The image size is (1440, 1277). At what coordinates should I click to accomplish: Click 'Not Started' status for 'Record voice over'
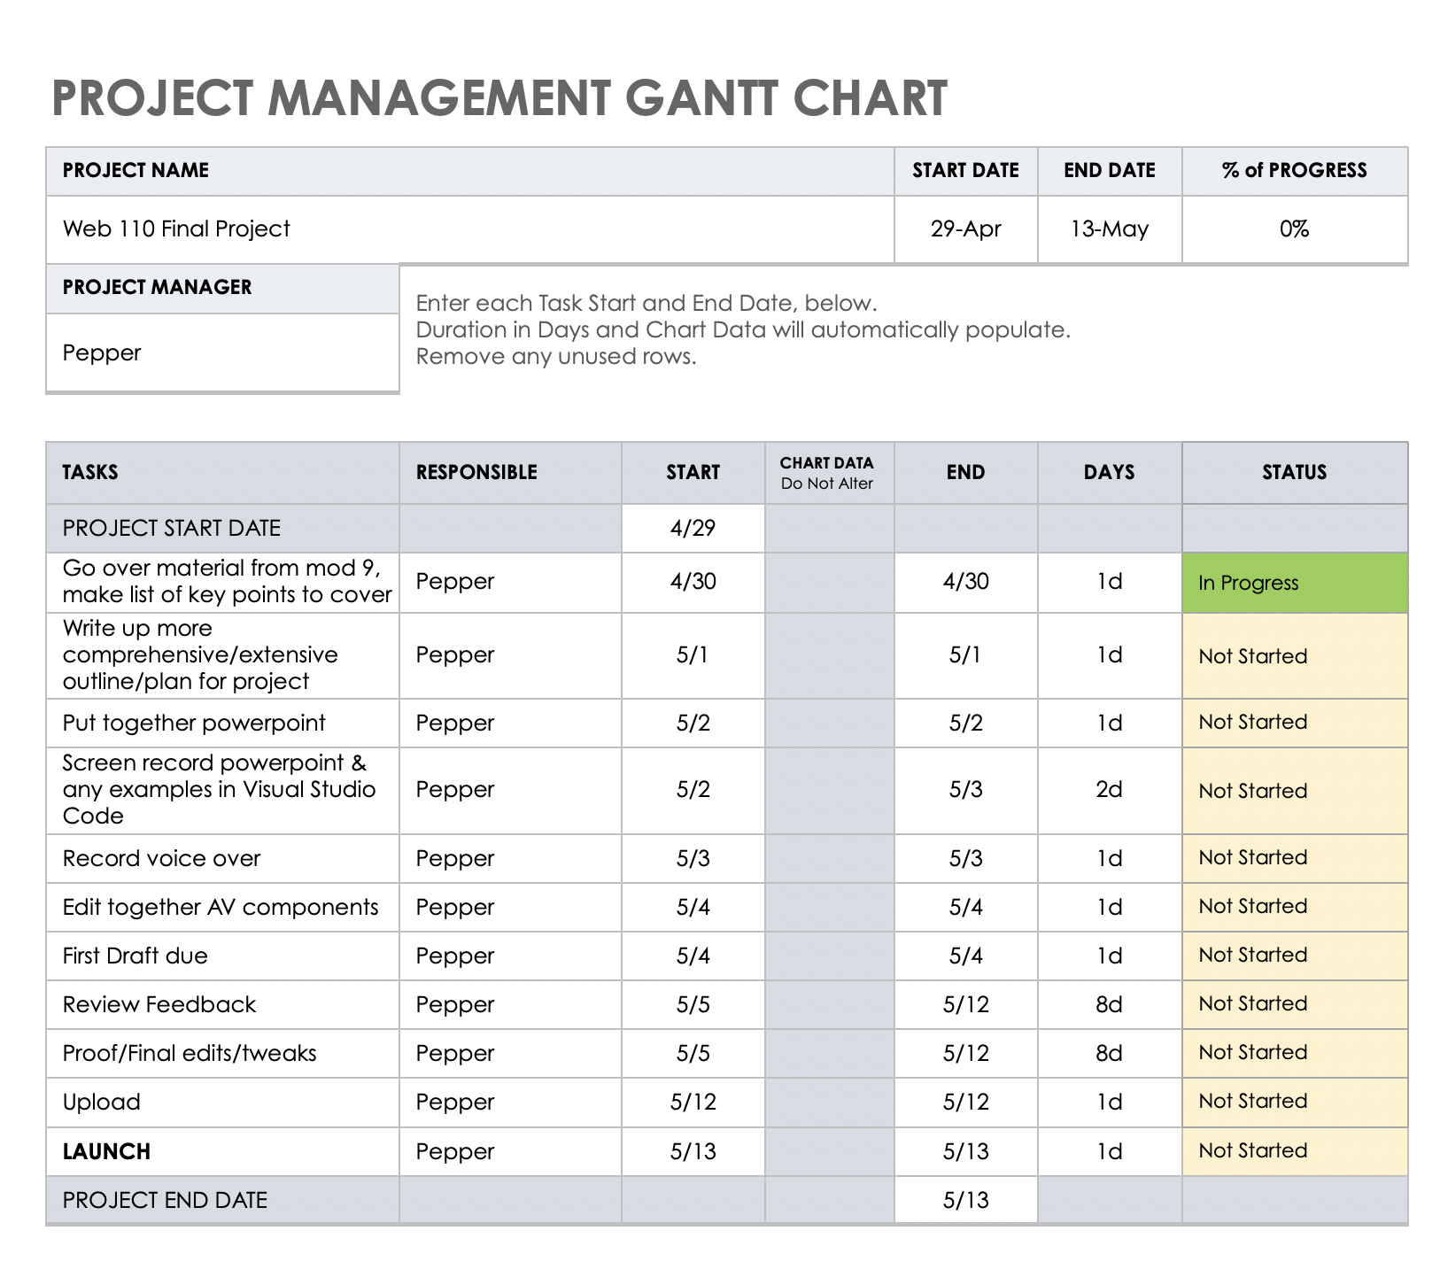click(1295, 859)
